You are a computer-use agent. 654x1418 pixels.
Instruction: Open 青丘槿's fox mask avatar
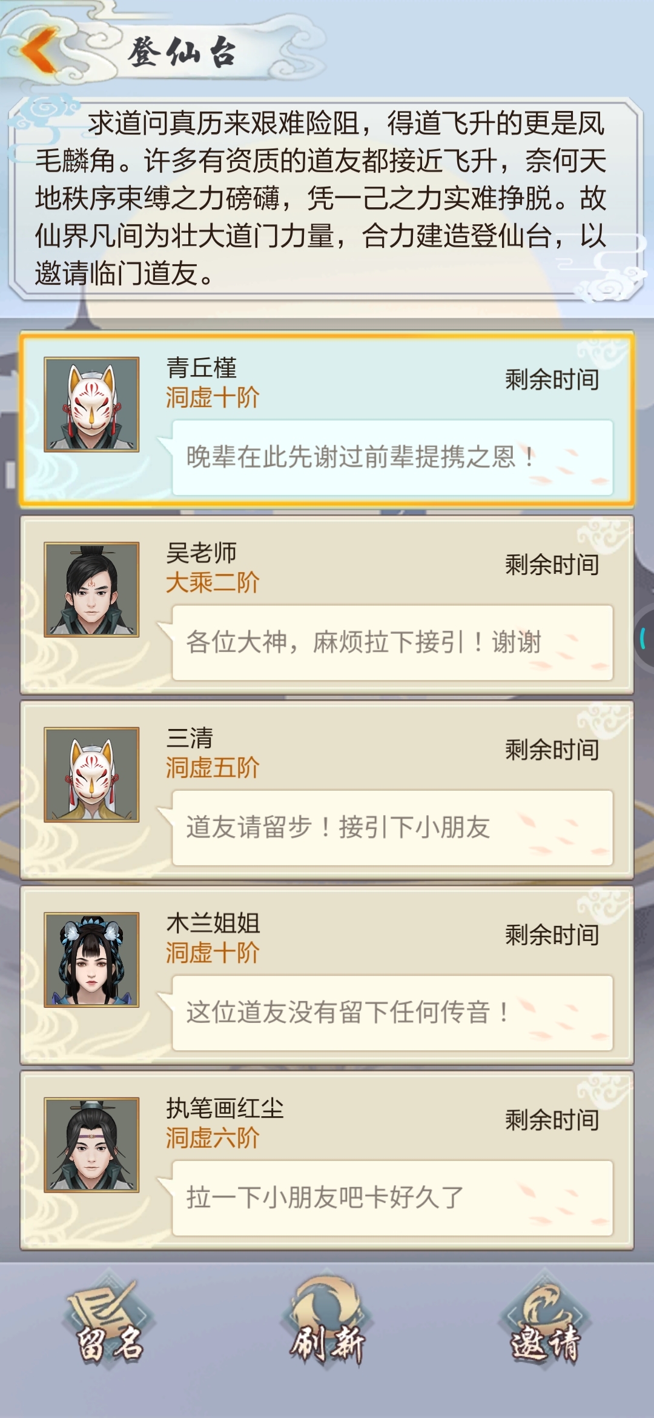tap(91, 404)
